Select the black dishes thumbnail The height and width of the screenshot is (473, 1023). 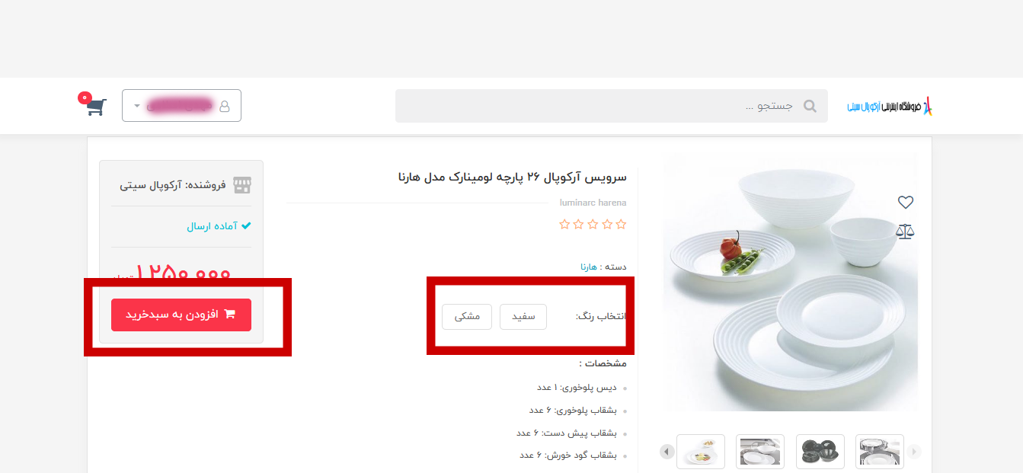click(820, 452)
